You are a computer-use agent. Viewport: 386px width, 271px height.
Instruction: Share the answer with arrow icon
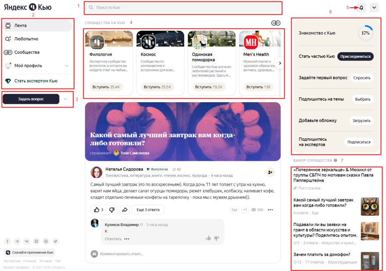[x=125, y=210]
